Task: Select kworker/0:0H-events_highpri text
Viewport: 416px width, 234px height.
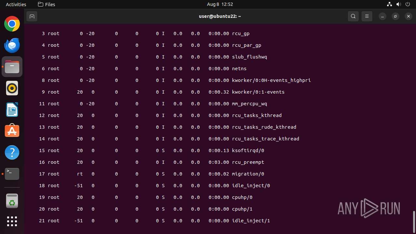Action: tap(271, 80)
